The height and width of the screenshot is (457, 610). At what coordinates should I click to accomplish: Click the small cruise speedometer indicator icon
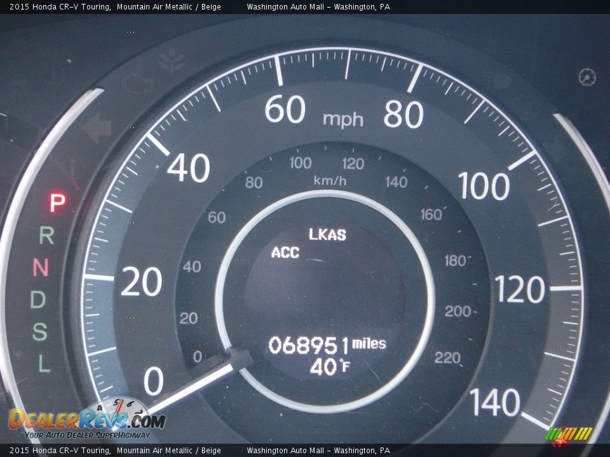click(587, 77)
